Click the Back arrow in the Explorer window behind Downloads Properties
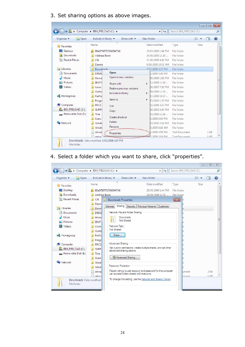This screenshot has width=245, height=347. coord(56,171)
